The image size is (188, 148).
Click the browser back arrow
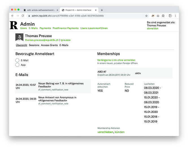click(x=12, y=16)
